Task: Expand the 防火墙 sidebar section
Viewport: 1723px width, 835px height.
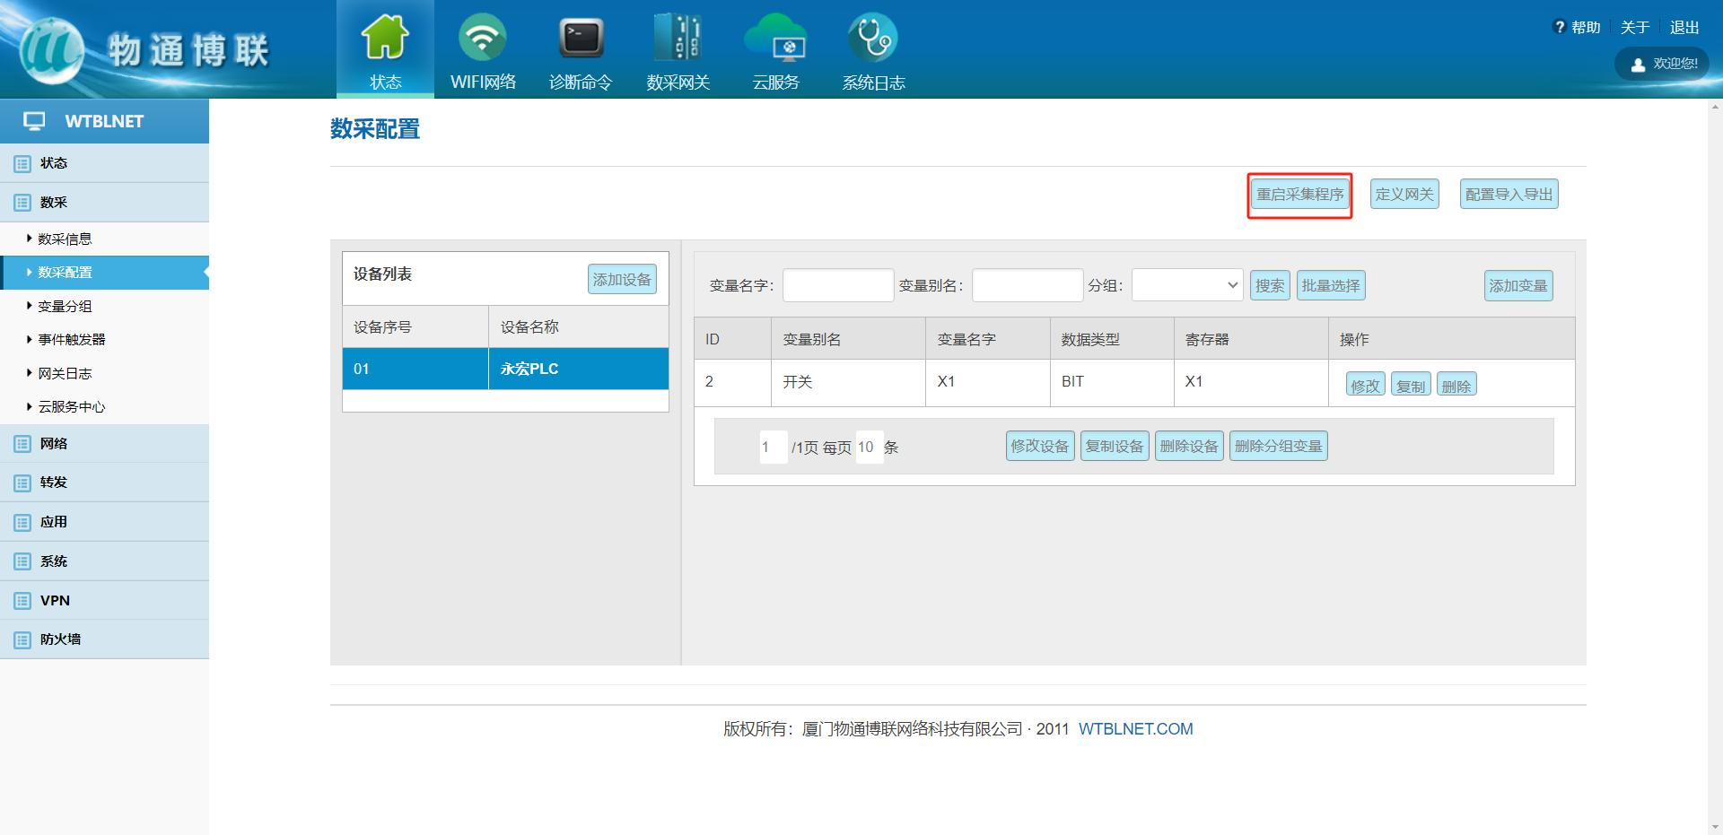Action: [x=60, y=639]
